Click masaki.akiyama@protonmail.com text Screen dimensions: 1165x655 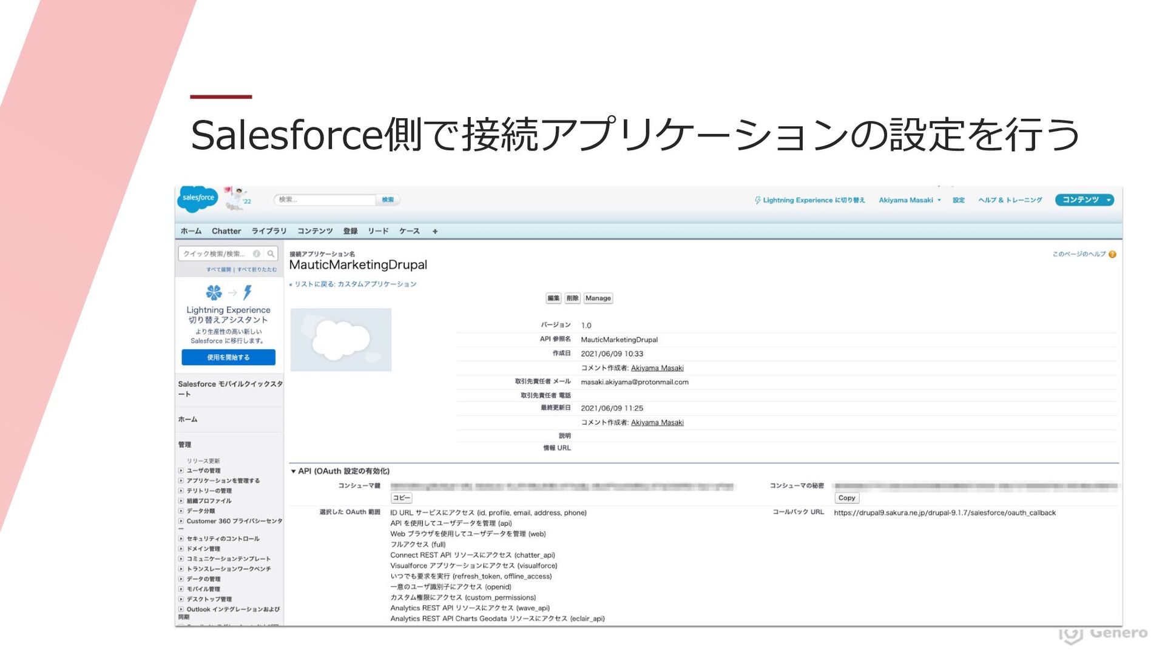[x=635, y=382]
